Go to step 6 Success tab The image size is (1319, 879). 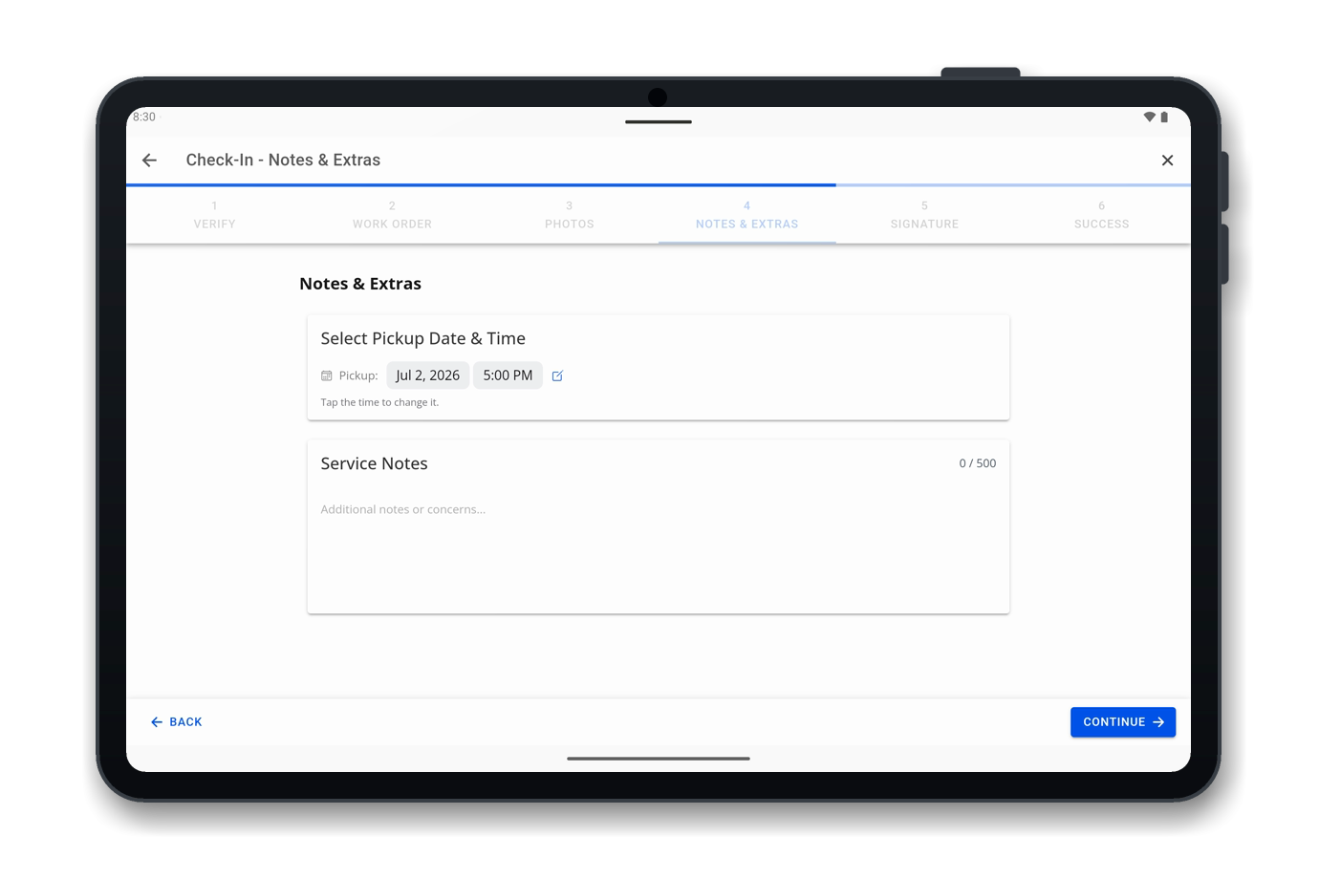pyautogui.click(x=1102, y=215)
